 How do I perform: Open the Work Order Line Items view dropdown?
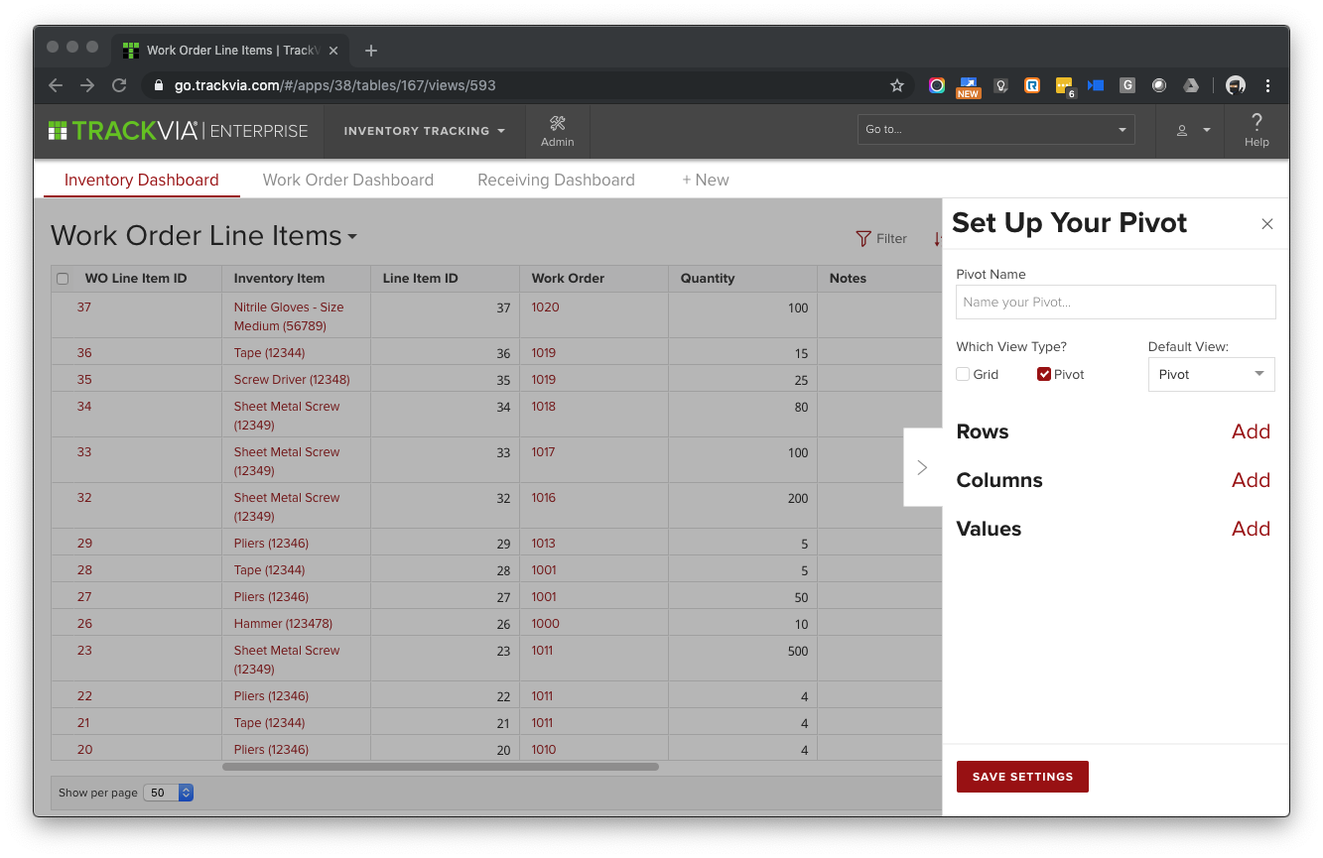click(351, 238)
